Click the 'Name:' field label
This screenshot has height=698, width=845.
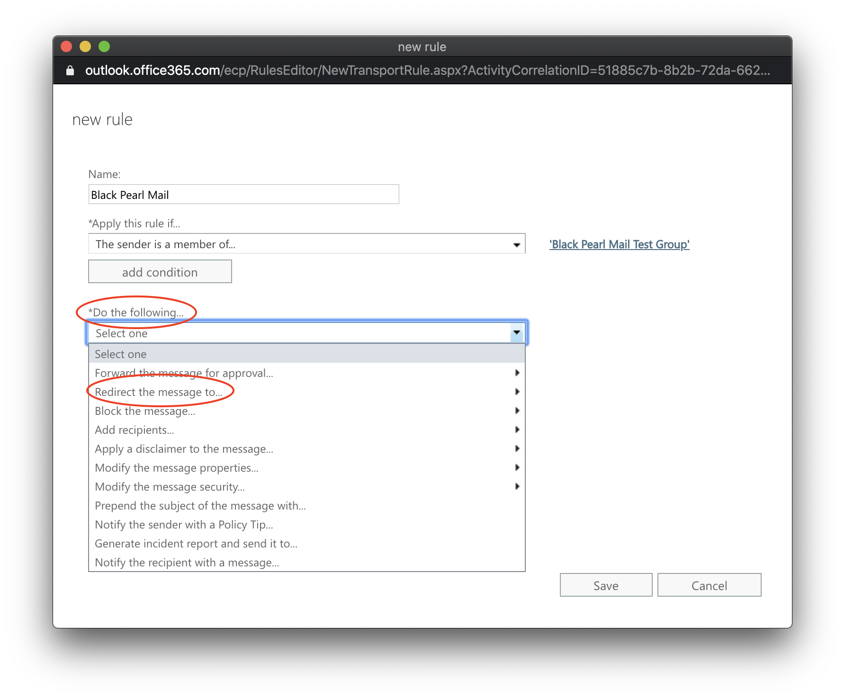click(x=105, y=174)
